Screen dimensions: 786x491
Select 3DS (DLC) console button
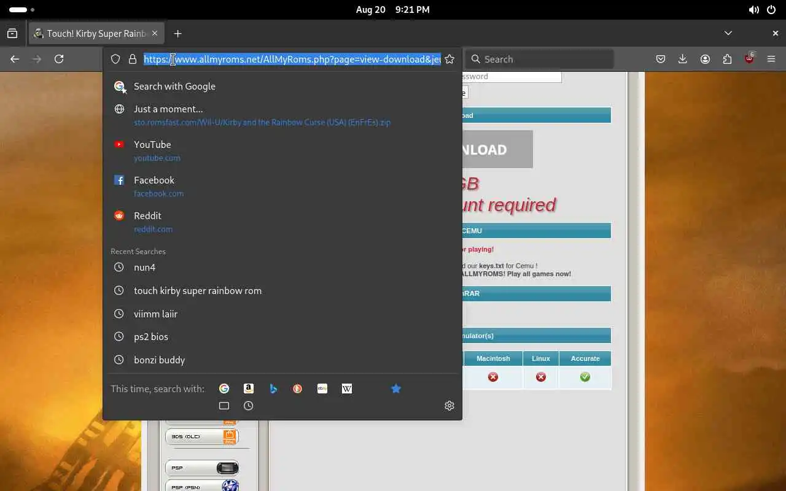tap(202, 436)
